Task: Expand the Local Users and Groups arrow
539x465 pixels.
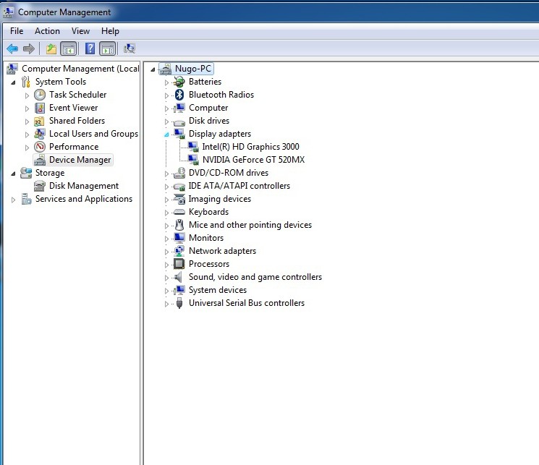Action: point(27,135)
